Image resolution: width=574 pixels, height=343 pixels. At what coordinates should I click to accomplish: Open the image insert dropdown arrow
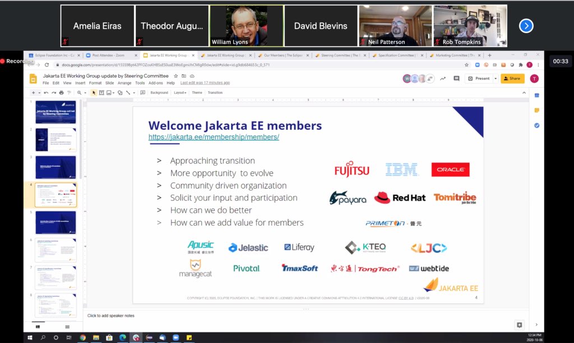pos(113,93)
